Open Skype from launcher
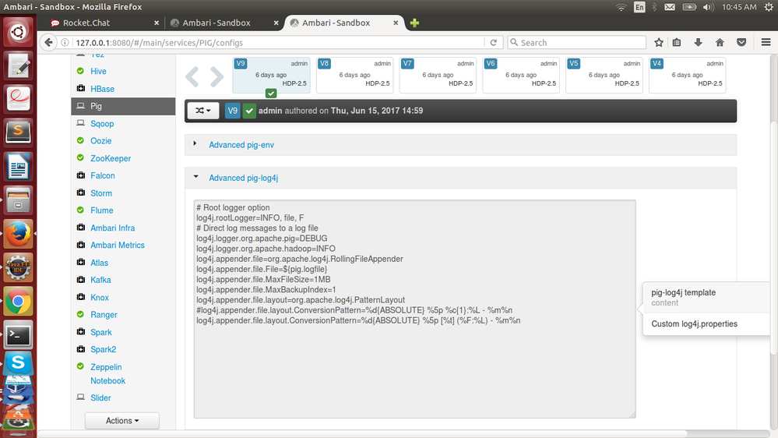 (x=19, y=362)
